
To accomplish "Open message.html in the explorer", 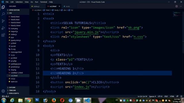I will coord(16,52).
